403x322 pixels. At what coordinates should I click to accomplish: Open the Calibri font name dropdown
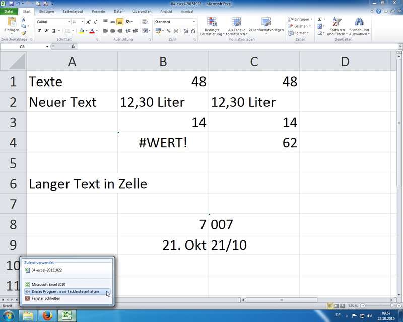pos(69,22)
